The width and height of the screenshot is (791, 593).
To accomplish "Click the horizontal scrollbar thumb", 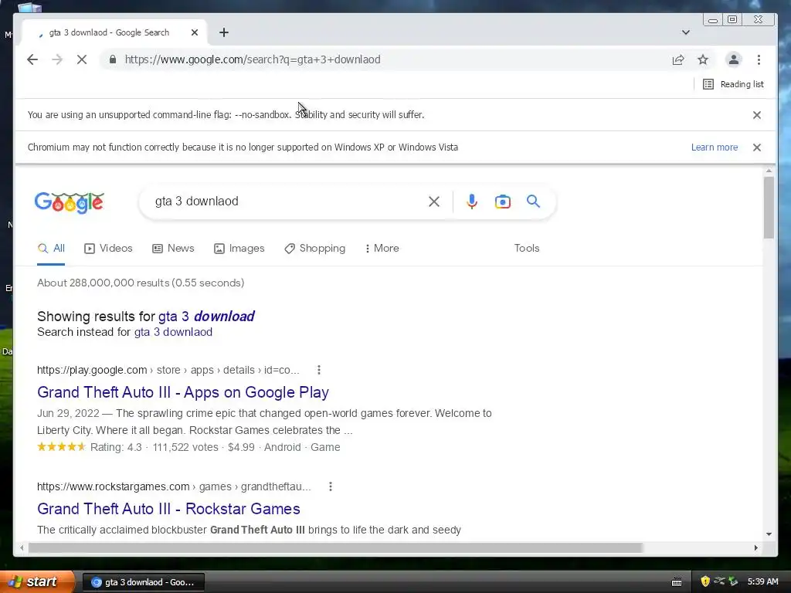I will pyautogui.click(x=335, y=547).
